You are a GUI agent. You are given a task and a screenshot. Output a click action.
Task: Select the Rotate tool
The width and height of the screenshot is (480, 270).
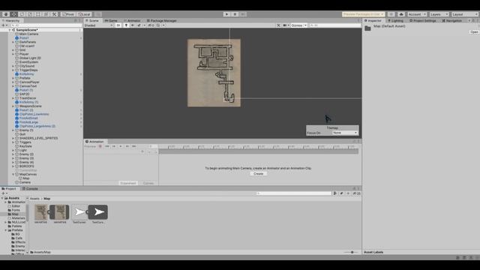22,14
